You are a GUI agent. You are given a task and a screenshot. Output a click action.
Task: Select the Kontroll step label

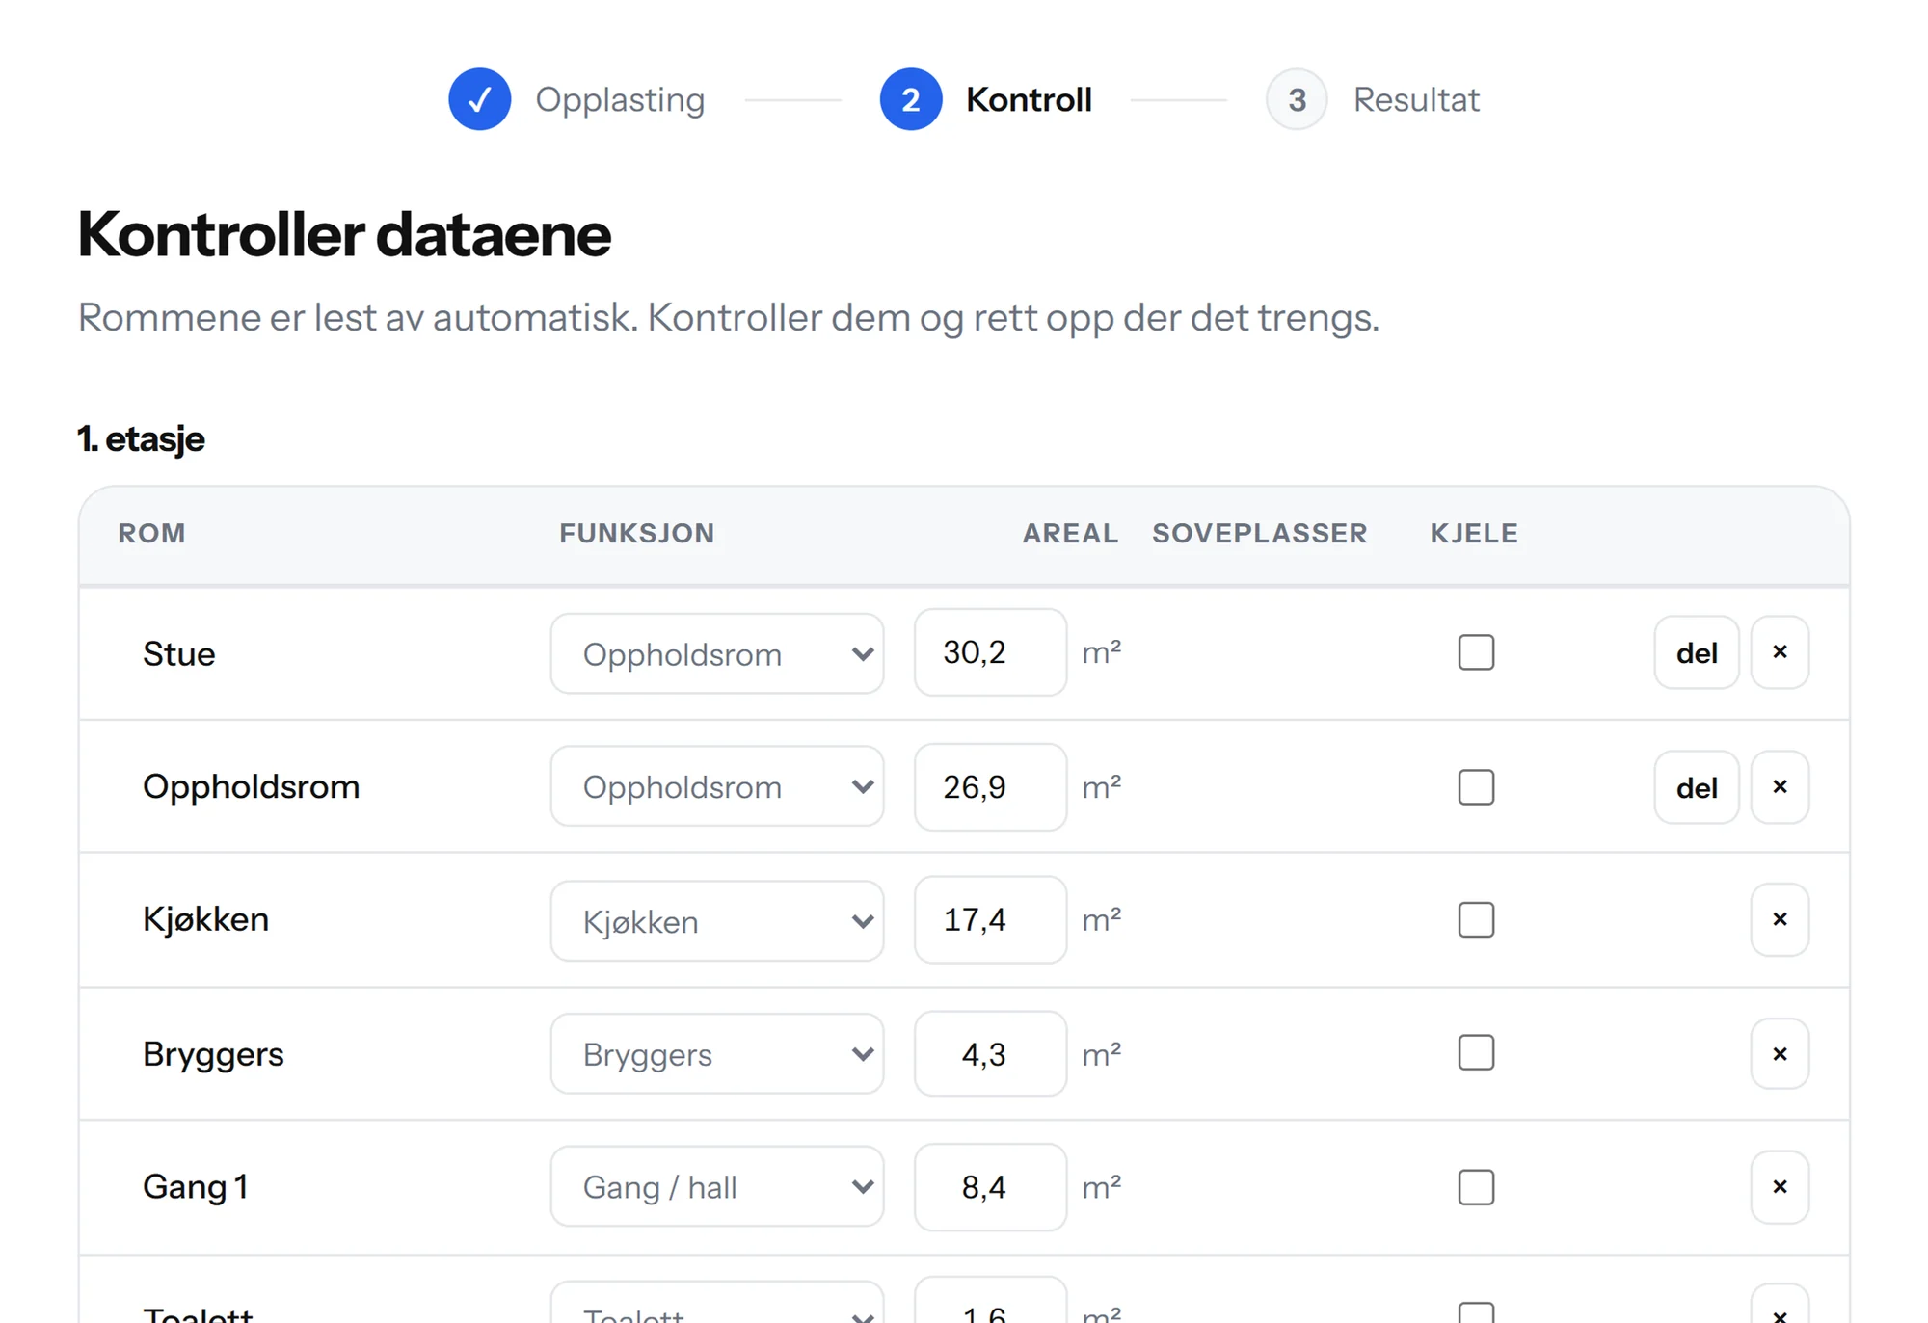point(1029,99)
